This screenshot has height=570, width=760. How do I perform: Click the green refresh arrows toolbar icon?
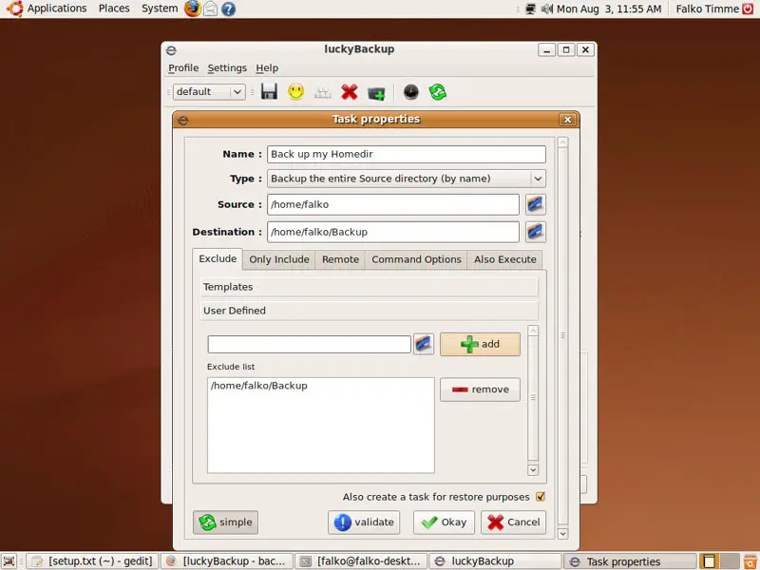[438, 91]
